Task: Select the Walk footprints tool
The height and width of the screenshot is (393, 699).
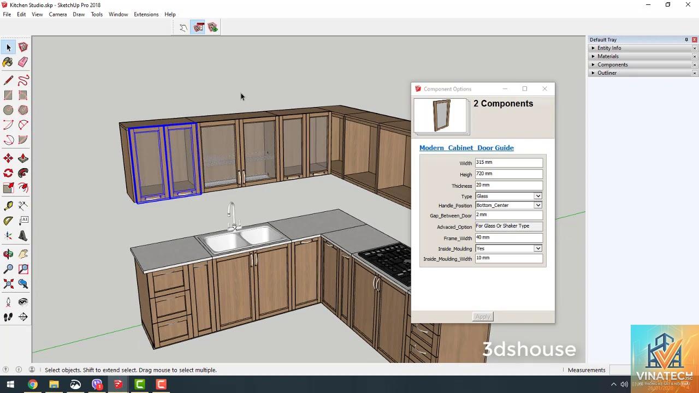Action: [x=8, y=317]
